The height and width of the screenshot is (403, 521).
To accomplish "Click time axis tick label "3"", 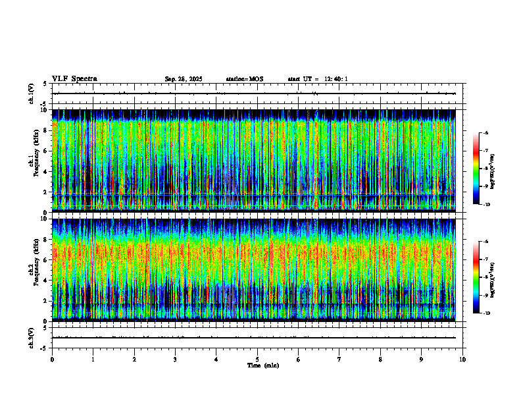I will point(175,360).
